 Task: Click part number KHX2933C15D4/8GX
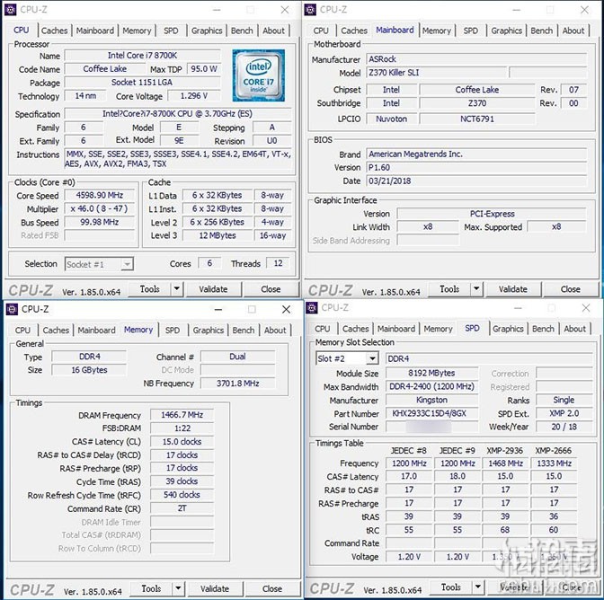tap(431, 413)
